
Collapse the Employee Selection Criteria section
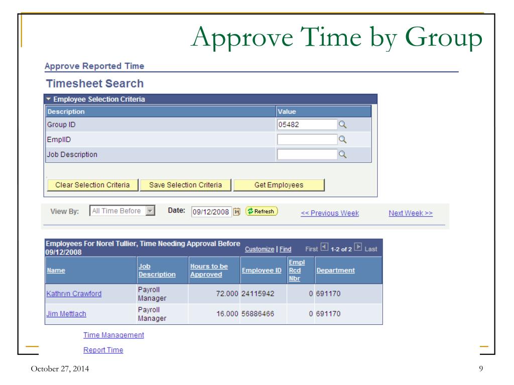pos(49,99)
